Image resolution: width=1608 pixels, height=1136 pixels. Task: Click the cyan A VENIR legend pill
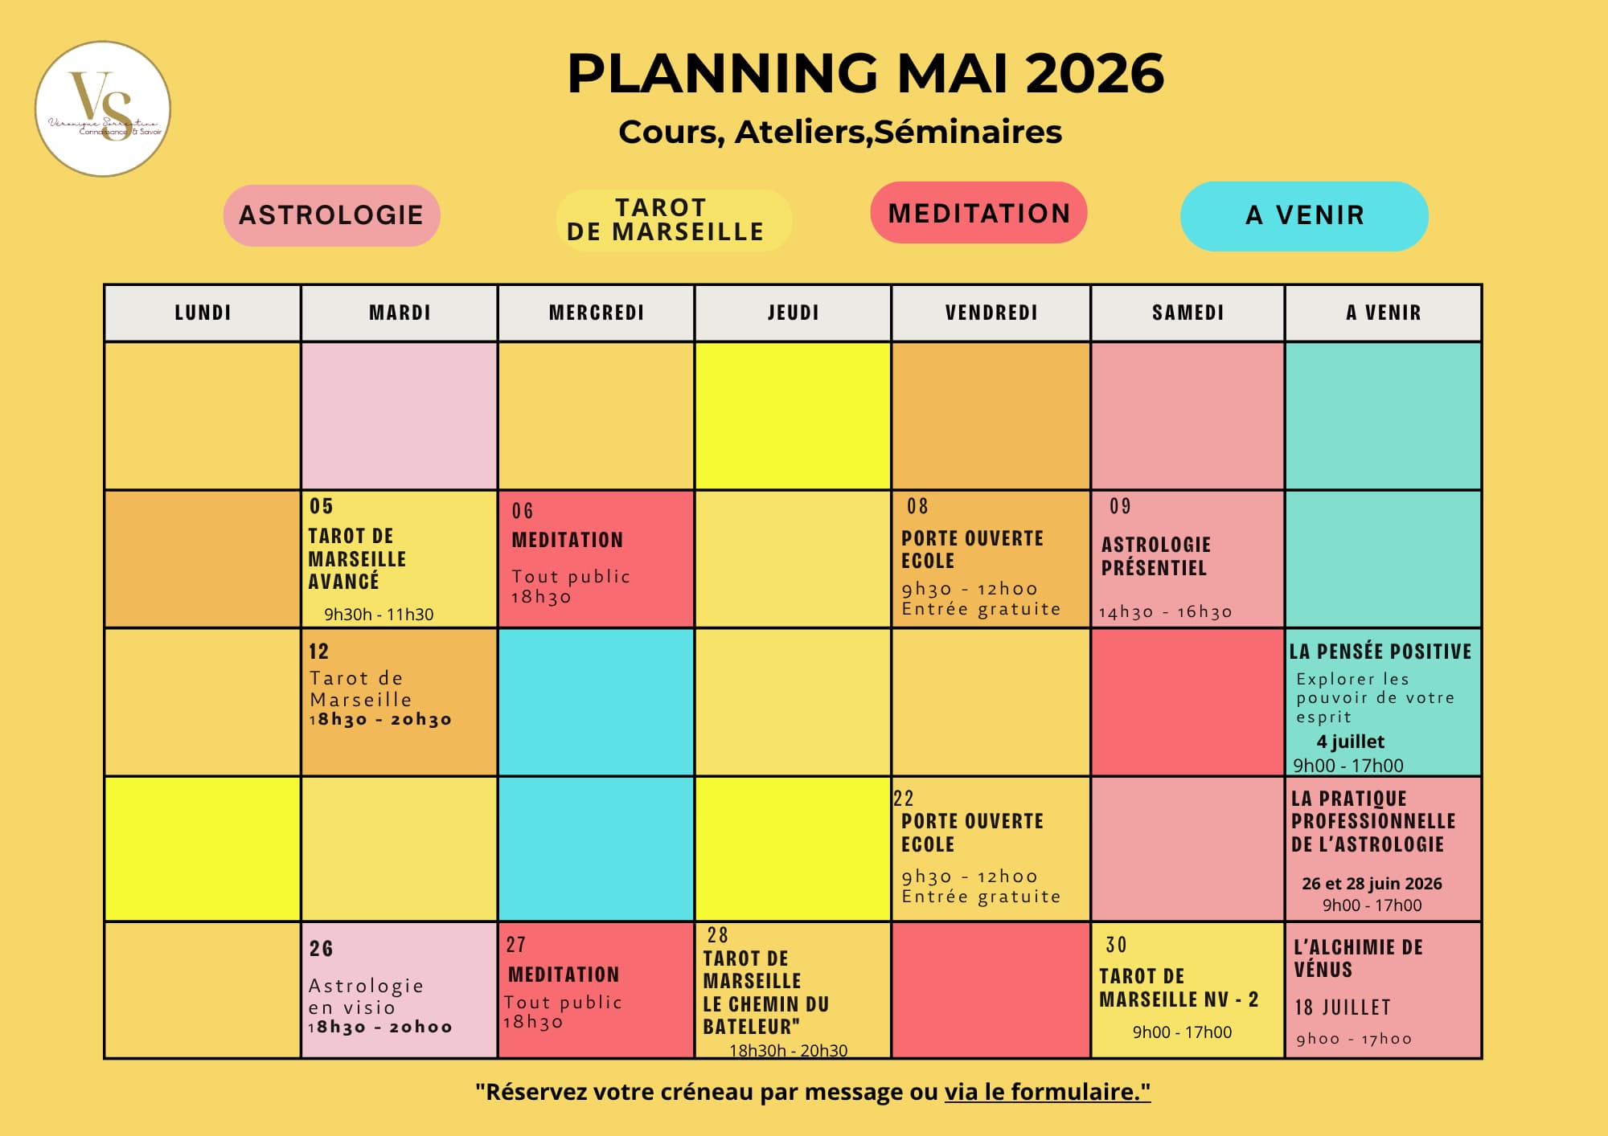coord(1304,216)
